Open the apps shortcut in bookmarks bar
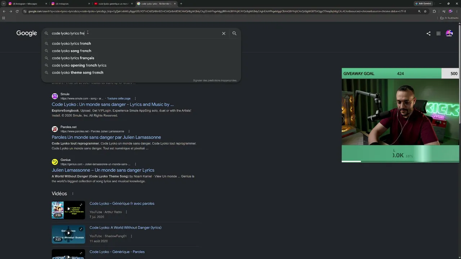461x259 pixels. pyautogui.click(x=4, y=18)
